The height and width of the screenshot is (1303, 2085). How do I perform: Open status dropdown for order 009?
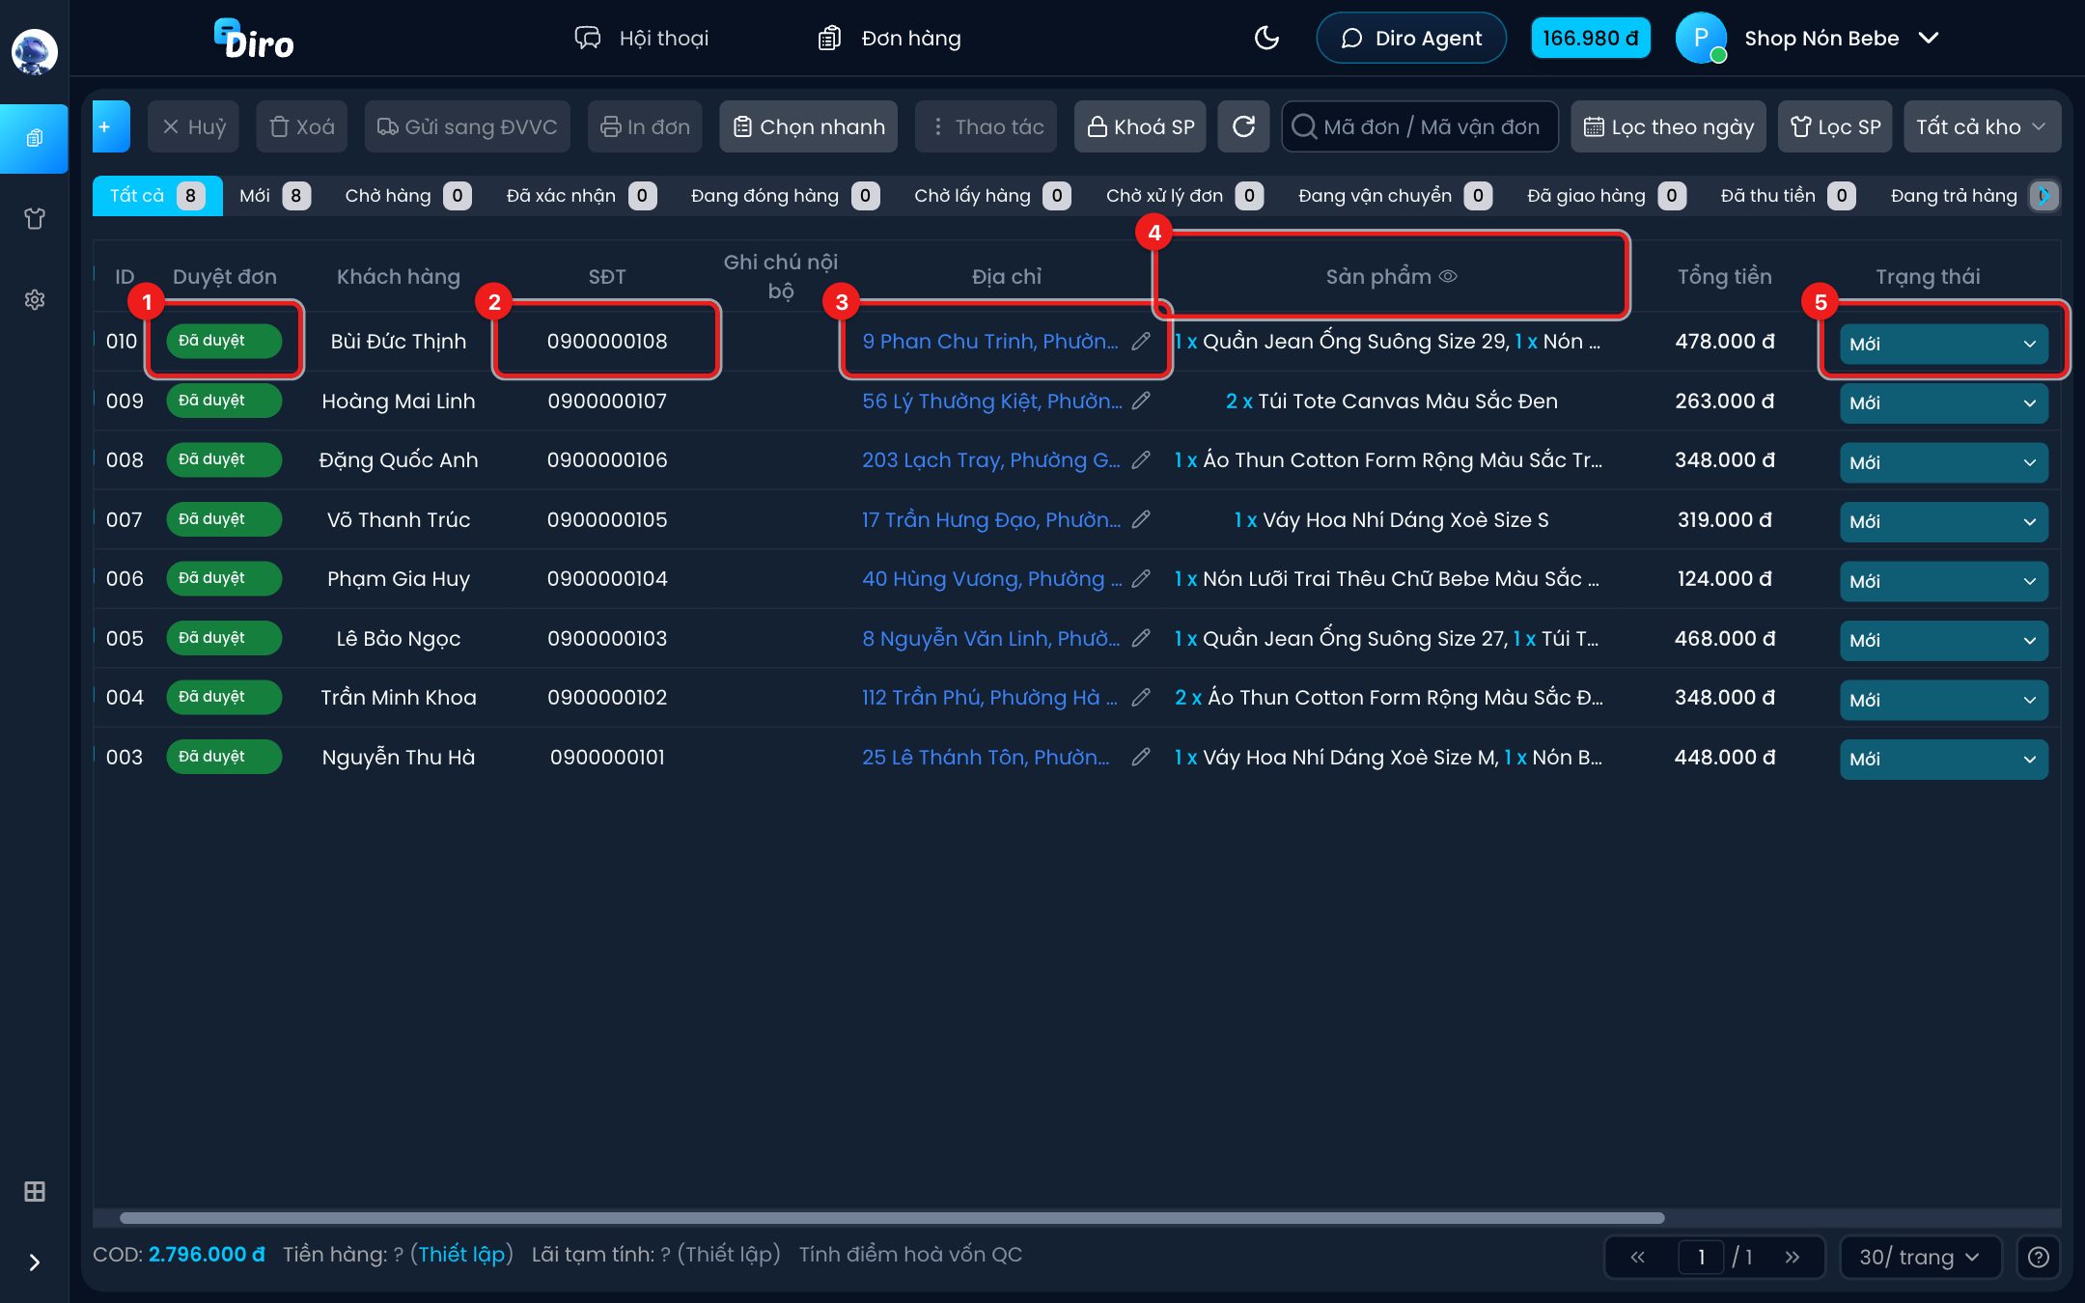(x=1943, y=403)
